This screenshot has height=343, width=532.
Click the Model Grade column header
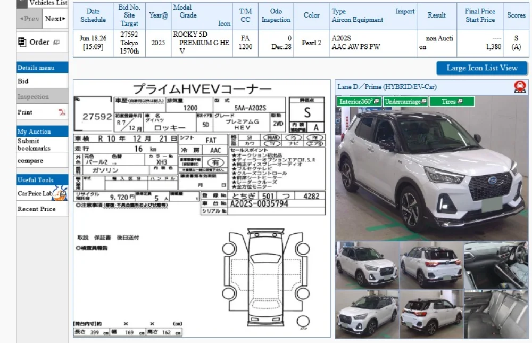tap(202, 15)
